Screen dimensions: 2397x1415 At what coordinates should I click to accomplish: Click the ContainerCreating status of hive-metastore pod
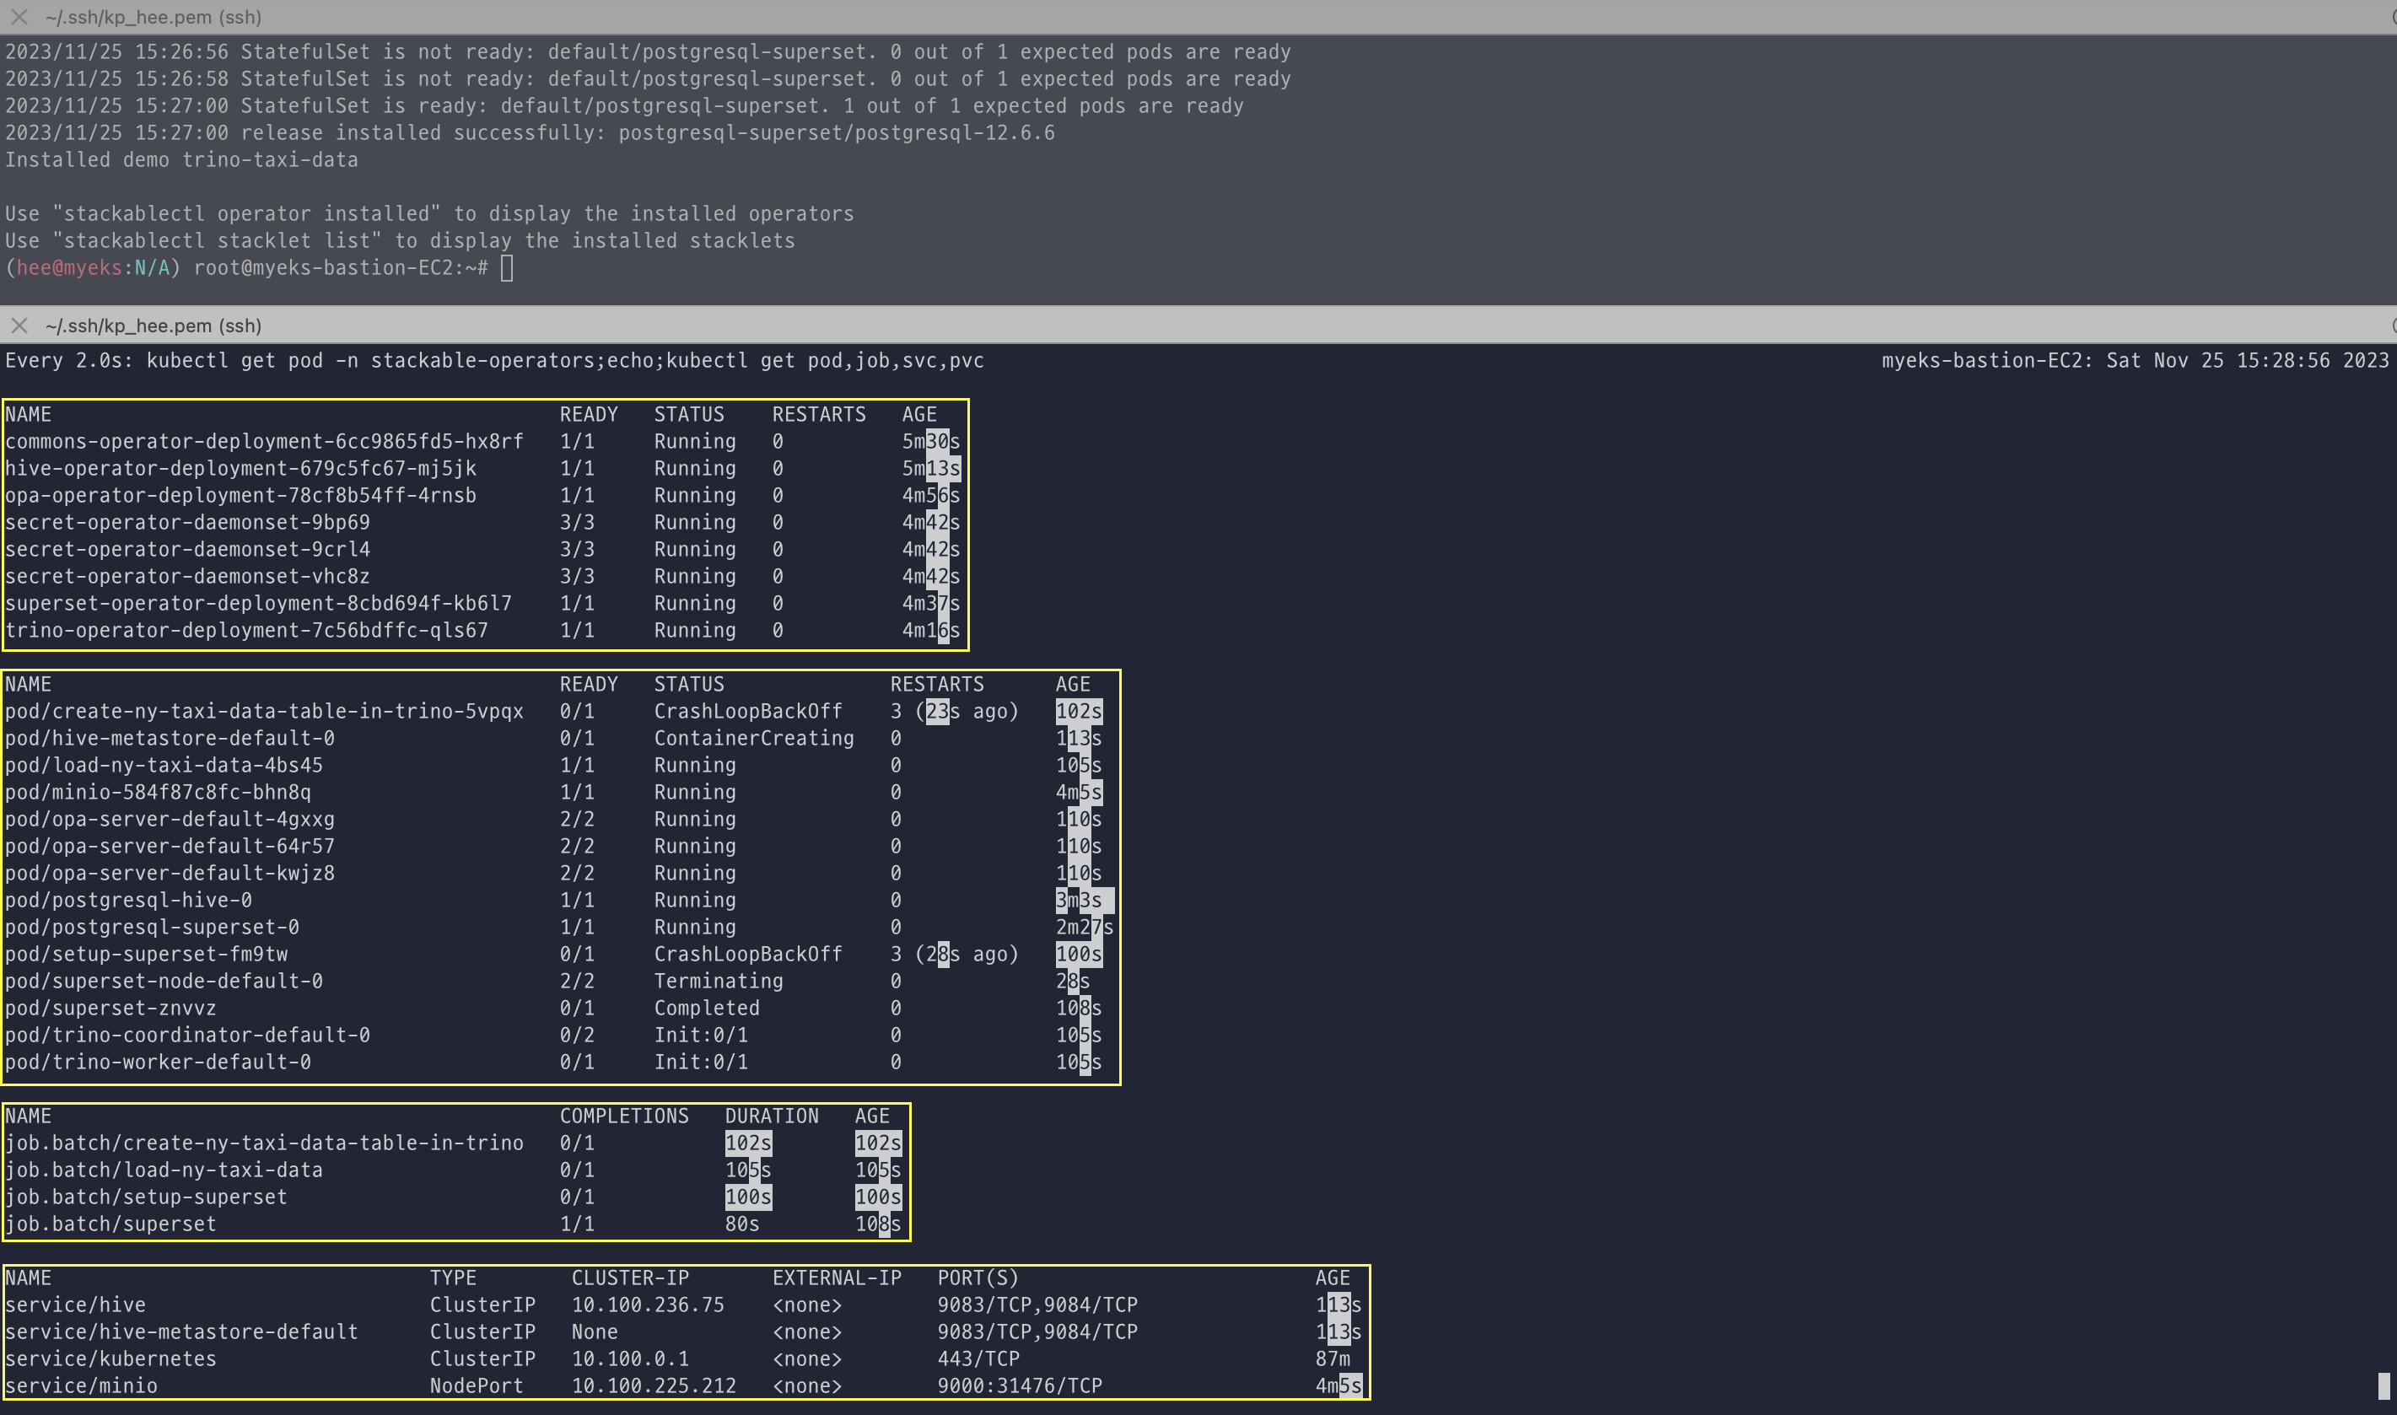[753, 738]
